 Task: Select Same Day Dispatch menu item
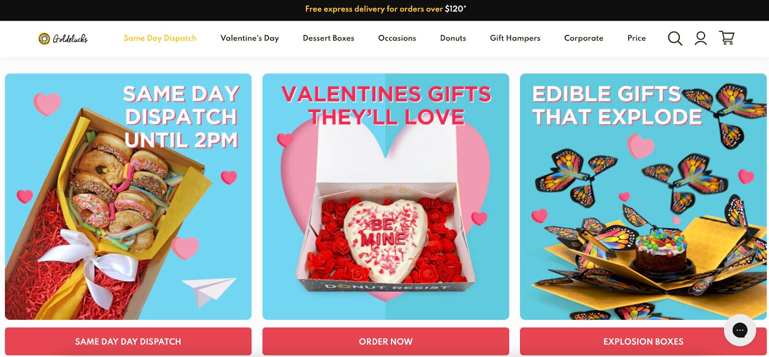coord(160,38)
